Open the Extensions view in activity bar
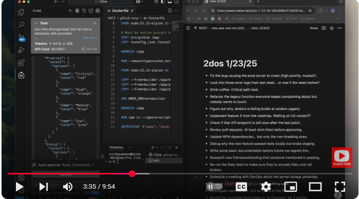This screenshot has height=199, width=359. click(x=21, y=62)
